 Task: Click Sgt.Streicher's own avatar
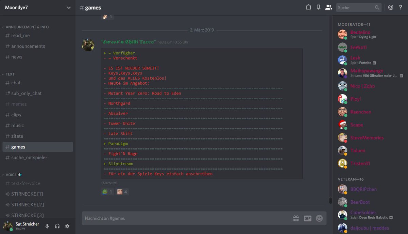[x=8, y=226]
